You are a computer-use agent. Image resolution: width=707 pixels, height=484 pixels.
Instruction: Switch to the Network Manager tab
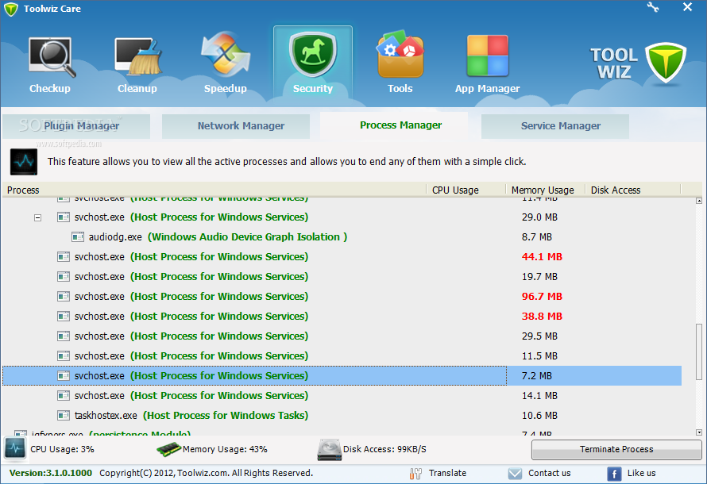[x=236, y=126]
